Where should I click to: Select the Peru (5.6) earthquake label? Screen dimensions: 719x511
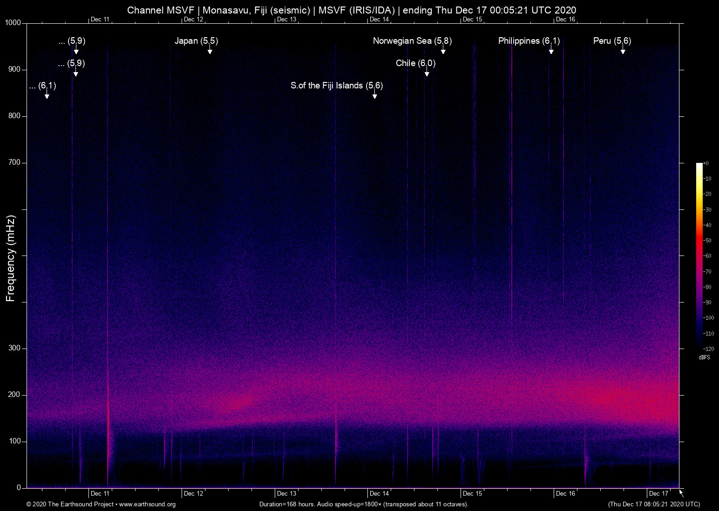tap(612, 41)
